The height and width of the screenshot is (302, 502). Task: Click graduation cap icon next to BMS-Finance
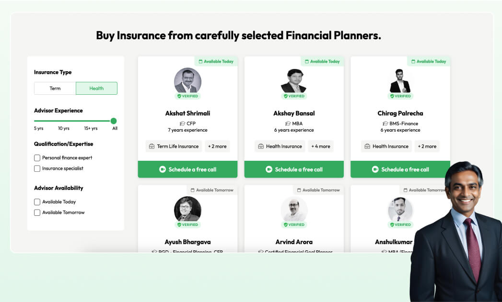click(x=385, y=123)
